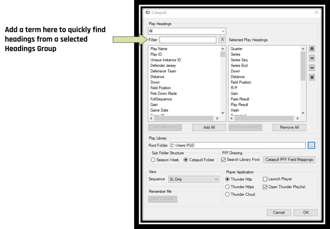Move selected heading down one position

(x=312, y=68)
